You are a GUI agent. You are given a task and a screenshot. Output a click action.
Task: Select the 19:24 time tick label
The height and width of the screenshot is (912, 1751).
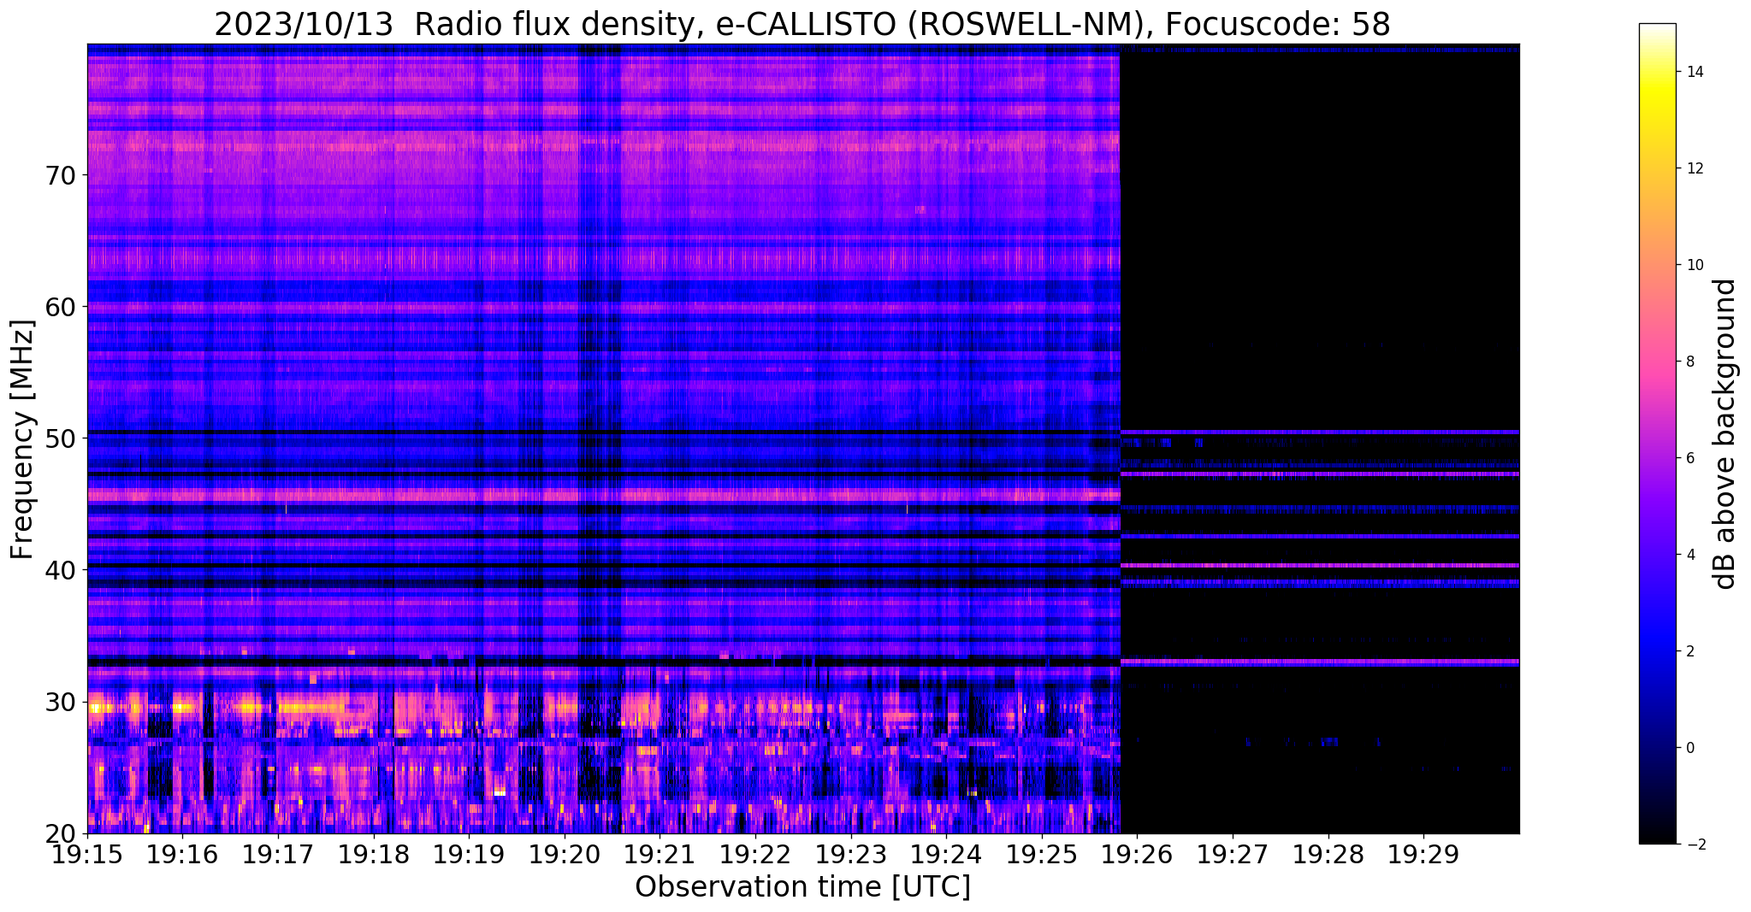[946, 854]
